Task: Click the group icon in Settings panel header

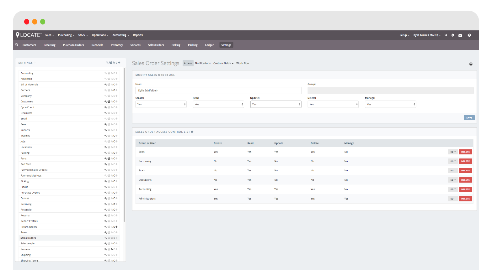Action: pos(111,63)
